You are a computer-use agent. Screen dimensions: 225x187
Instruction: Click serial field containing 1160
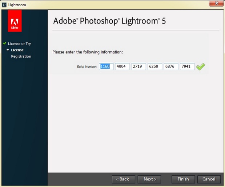pos(106,66)
